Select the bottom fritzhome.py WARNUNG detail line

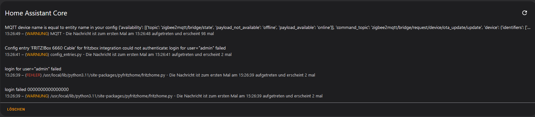163,96
